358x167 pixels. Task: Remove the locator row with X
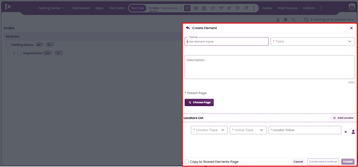tap(346, 132)
